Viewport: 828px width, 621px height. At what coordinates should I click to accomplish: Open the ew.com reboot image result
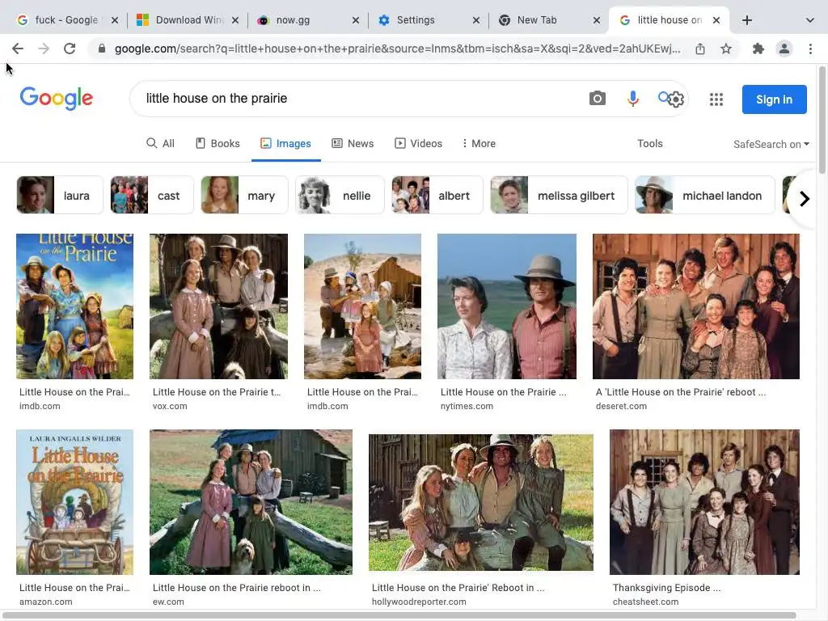pyautogui.click(x=251, y=501)
